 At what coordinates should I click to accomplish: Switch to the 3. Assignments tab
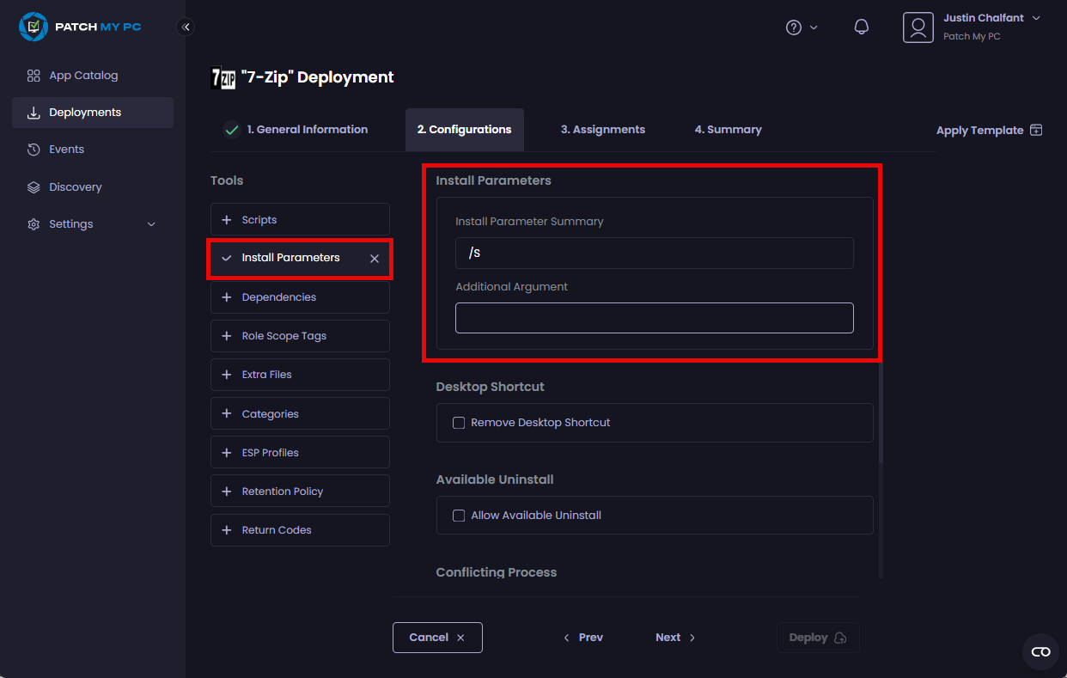602,130
